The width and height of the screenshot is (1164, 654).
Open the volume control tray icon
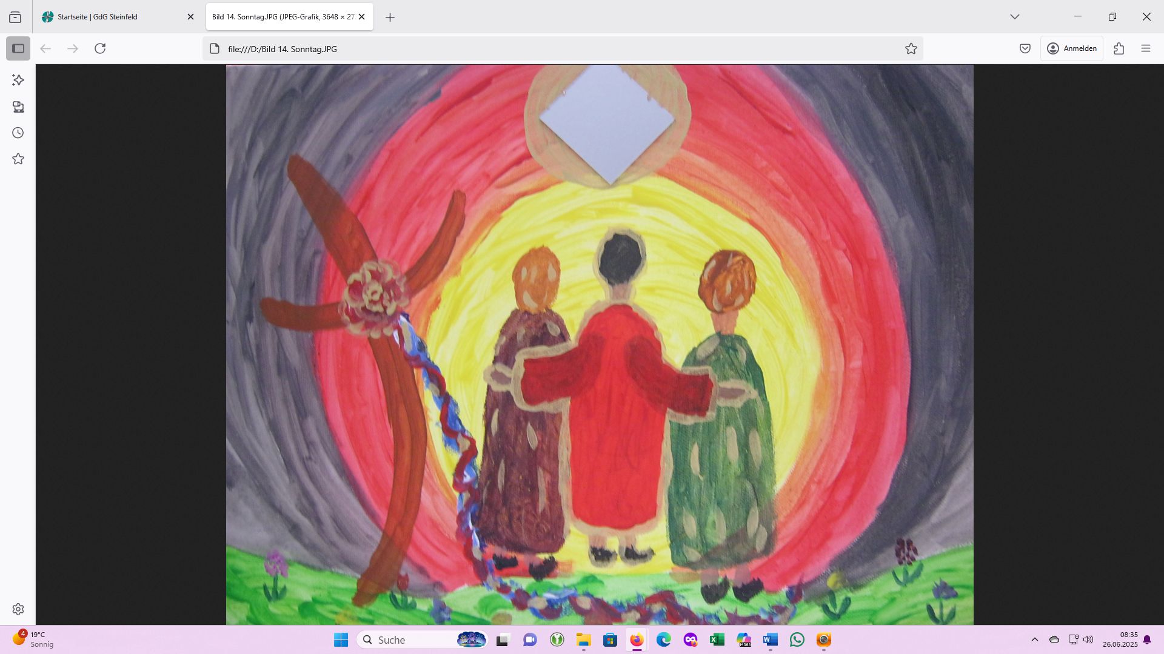pos(1088,639)
